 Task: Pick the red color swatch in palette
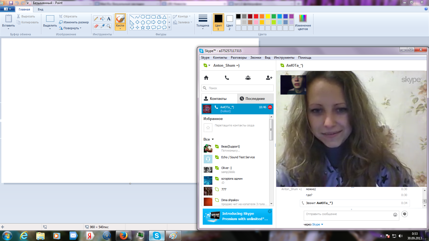point(256,16)
